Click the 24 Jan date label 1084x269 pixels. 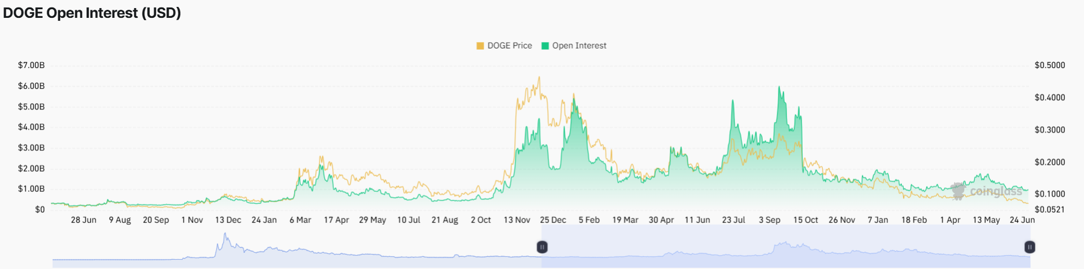tap(264, 220)
